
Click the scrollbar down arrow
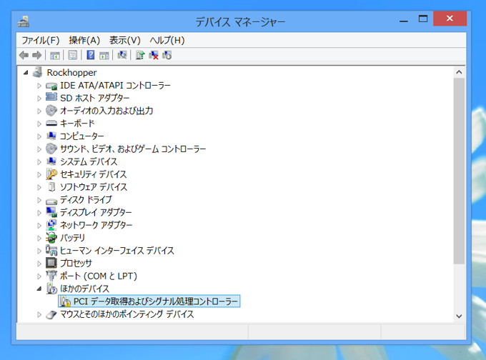459,316
